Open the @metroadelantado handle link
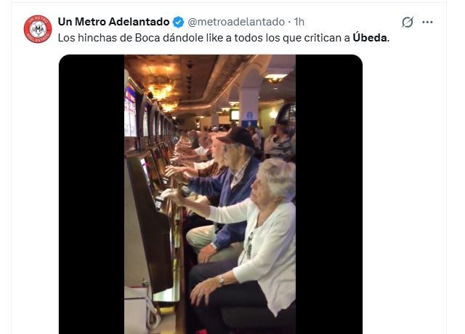 pos(236,22)
